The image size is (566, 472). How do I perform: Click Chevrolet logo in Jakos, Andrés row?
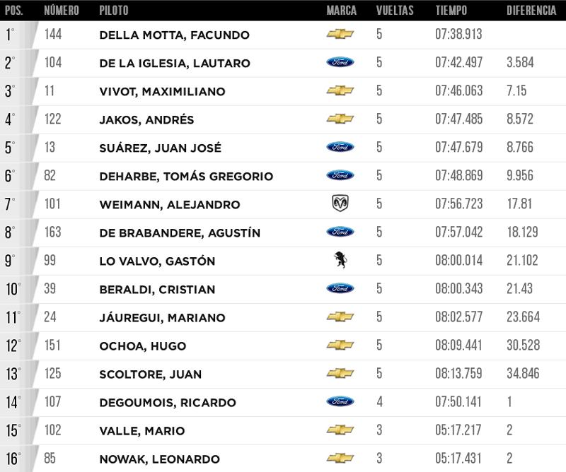340,119
